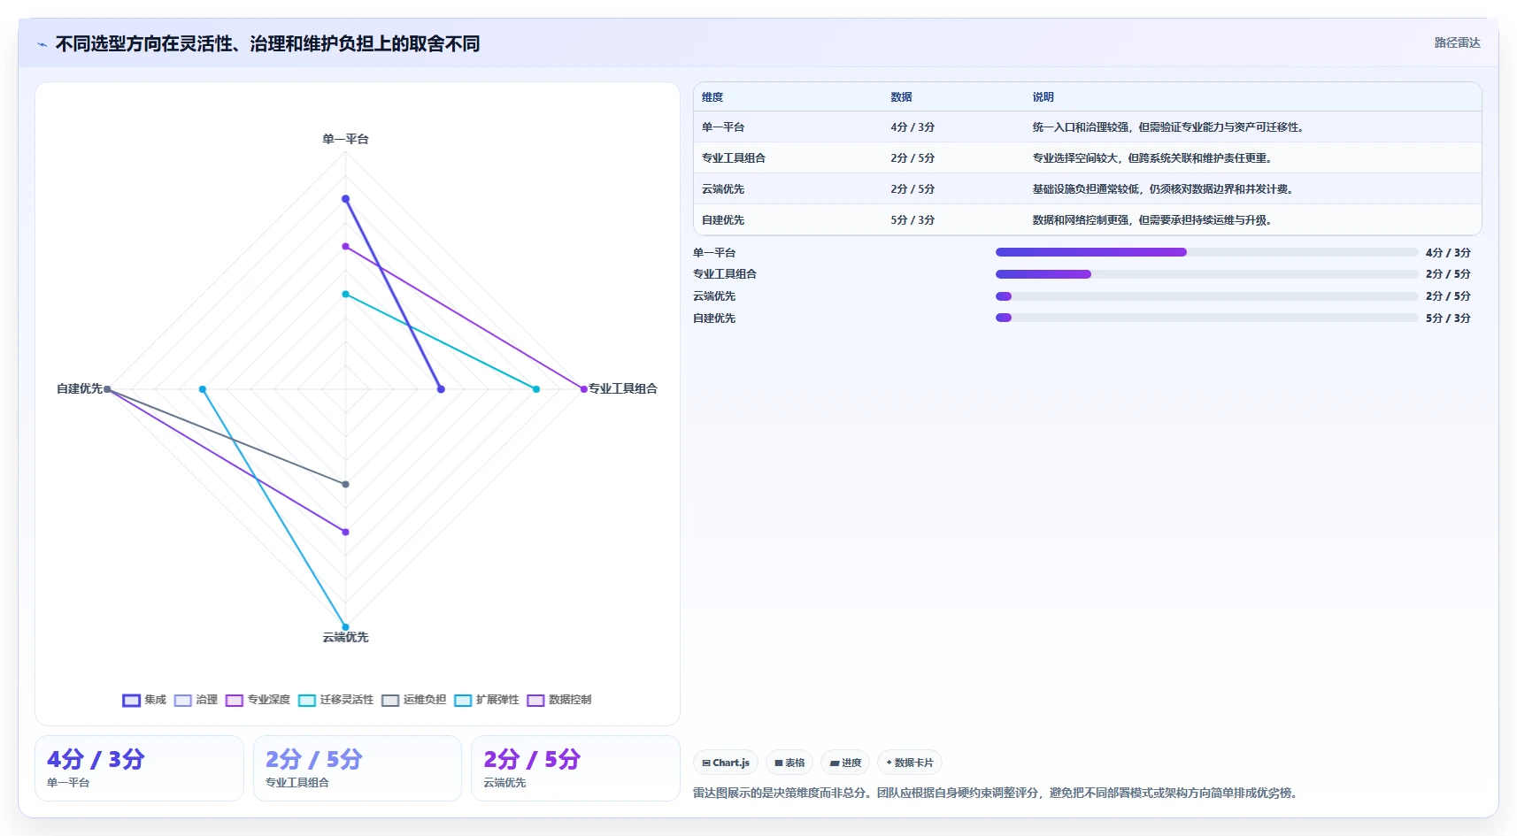Click the bottom cyan point near 云端优先
1517x836 pixels.
pyautogui.click(x=345, y=627)
